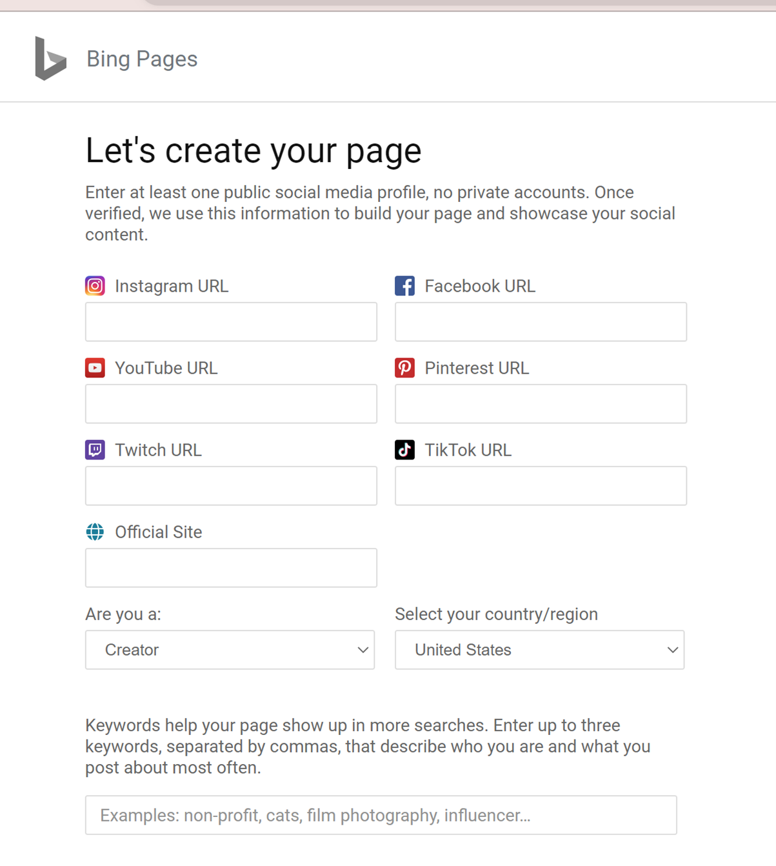Focus the Instagram URL text field

click(231, 322)
